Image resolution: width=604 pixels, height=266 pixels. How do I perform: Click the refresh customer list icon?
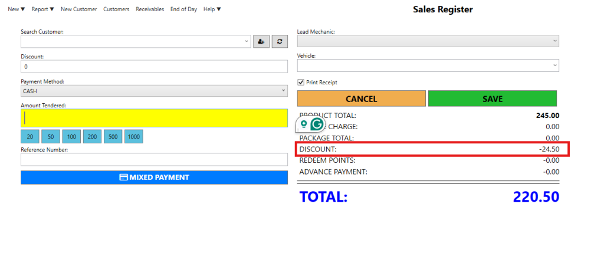pyautogui.click(x=280, y=41)
